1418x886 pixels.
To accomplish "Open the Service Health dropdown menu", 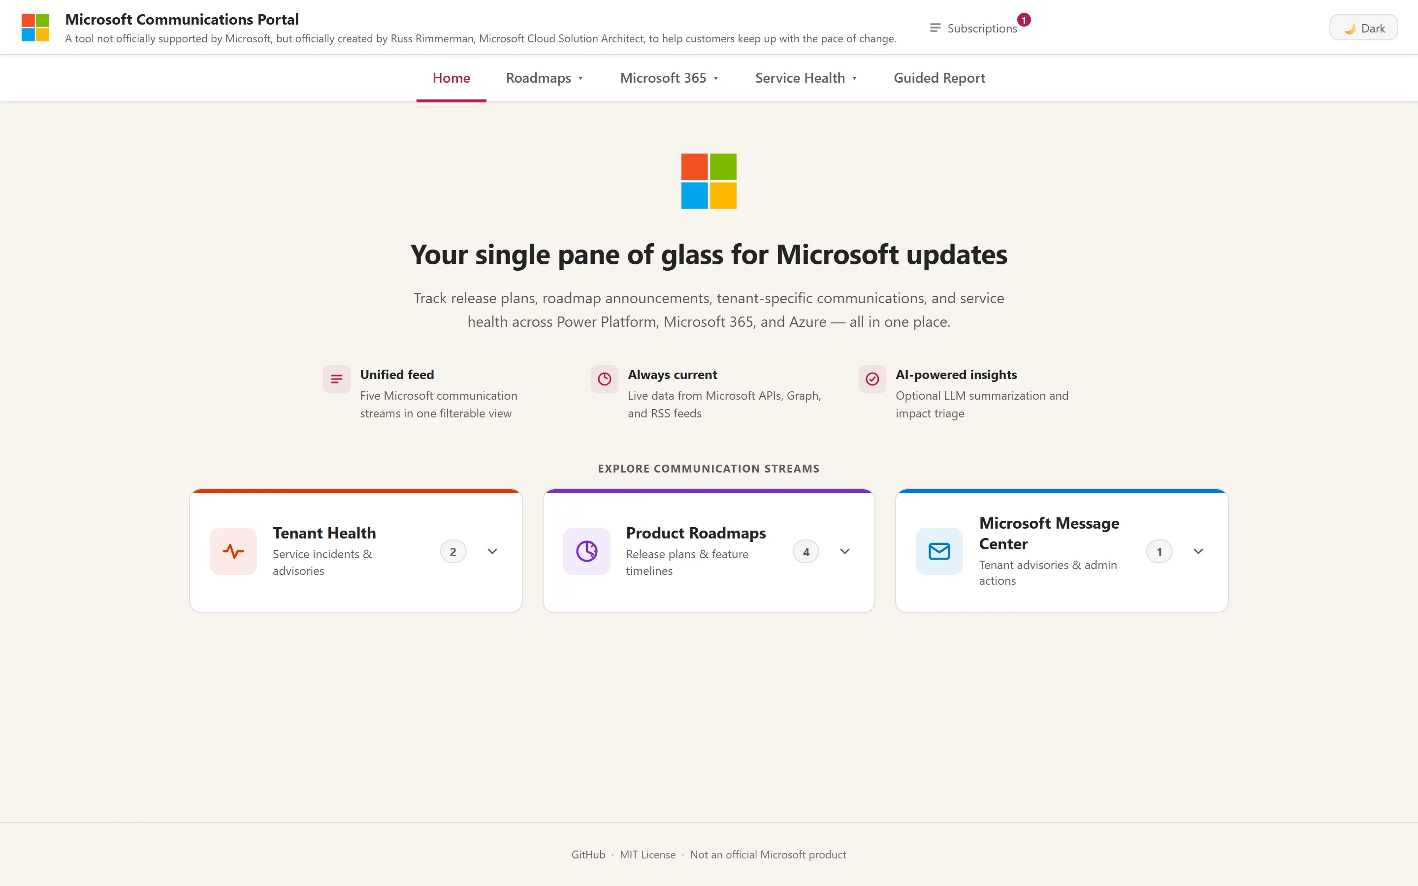I will click(x=806, y=78).
